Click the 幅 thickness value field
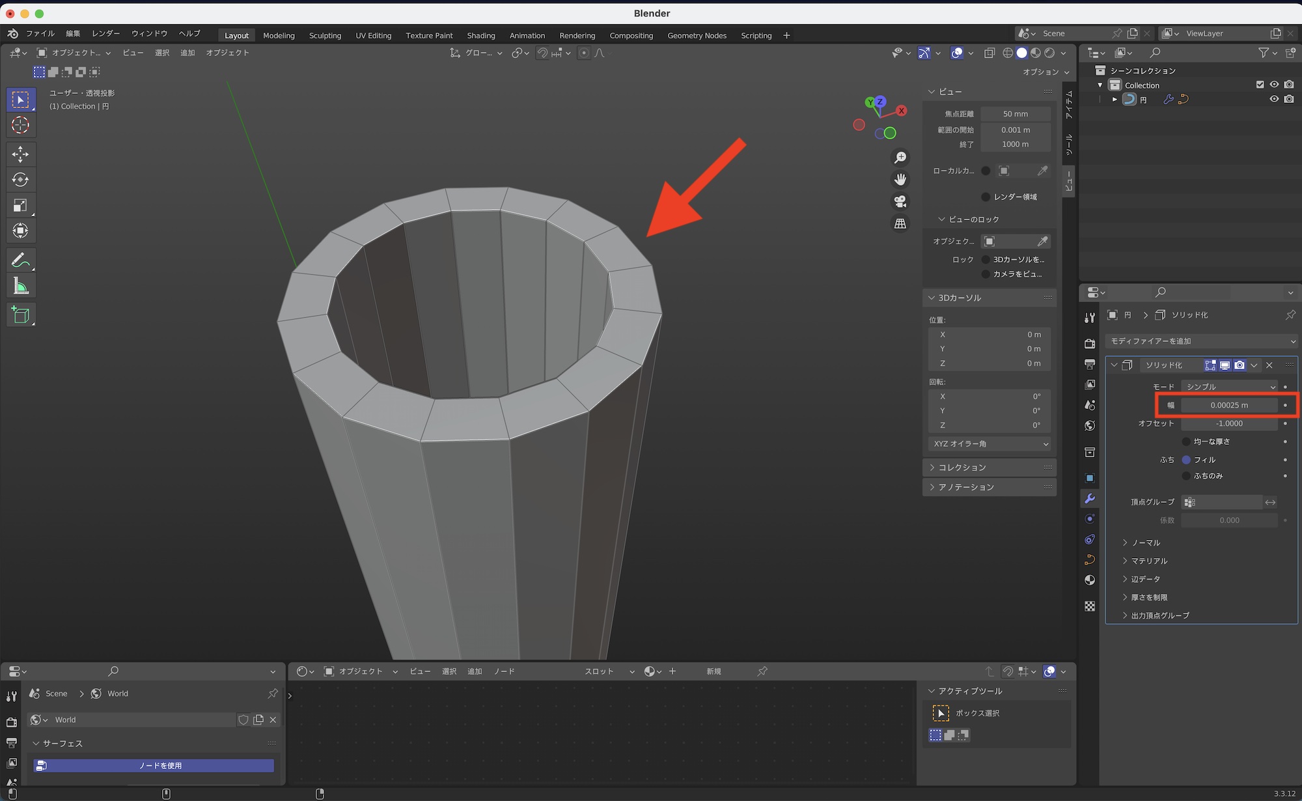Screen dimensions: 1302x801 point(1229,405)
